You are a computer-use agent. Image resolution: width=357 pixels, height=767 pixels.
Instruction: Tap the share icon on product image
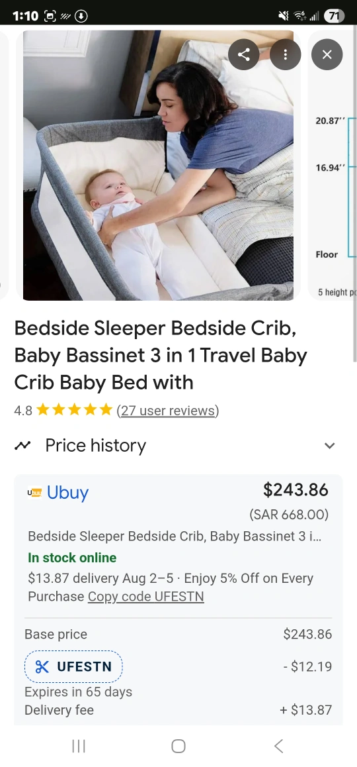click(x=244, y=54)
